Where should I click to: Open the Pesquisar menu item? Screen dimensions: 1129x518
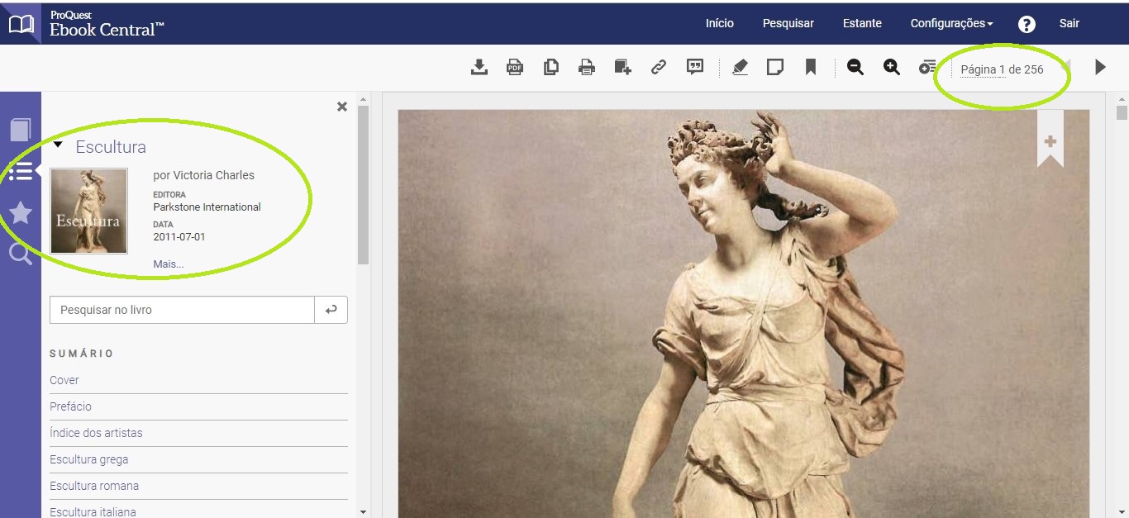788,23
